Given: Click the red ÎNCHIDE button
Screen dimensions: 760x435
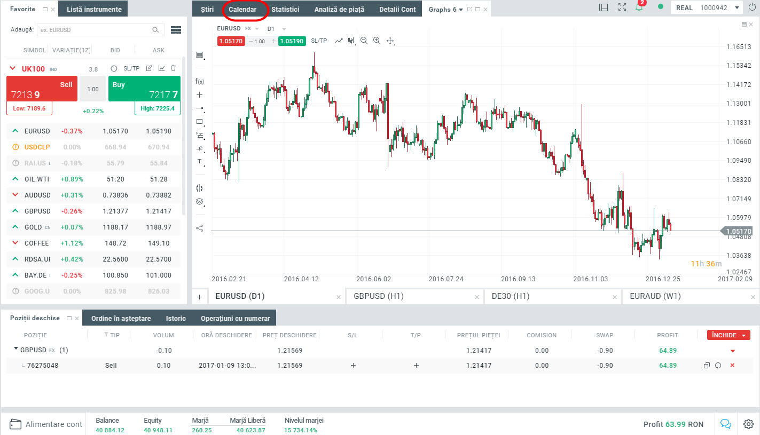Looking at the screenshot, I should pos(728,335).
